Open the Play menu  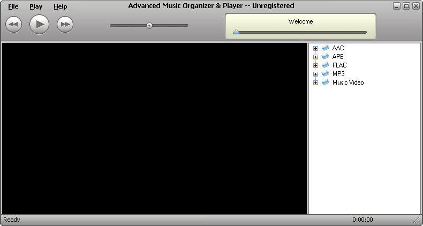pyautogui.click(x=36, y=6)
